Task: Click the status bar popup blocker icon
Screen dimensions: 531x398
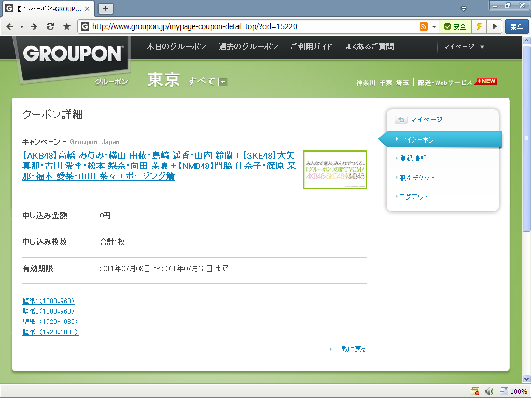Action: coord(475,392)
